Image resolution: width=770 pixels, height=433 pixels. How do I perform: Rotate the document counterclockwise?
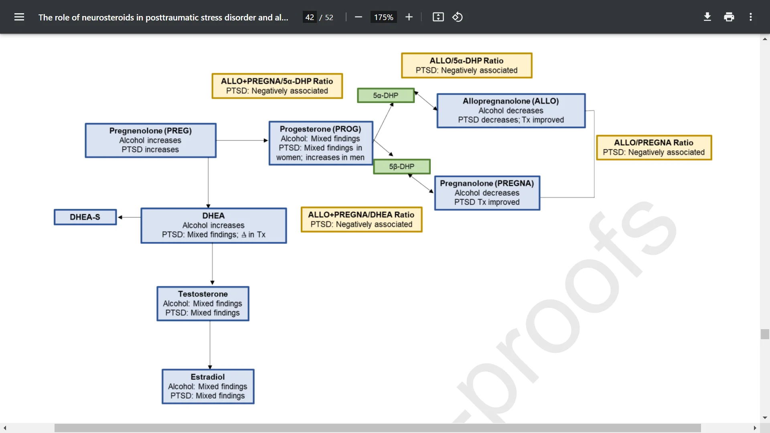click(x=458, y=17)
